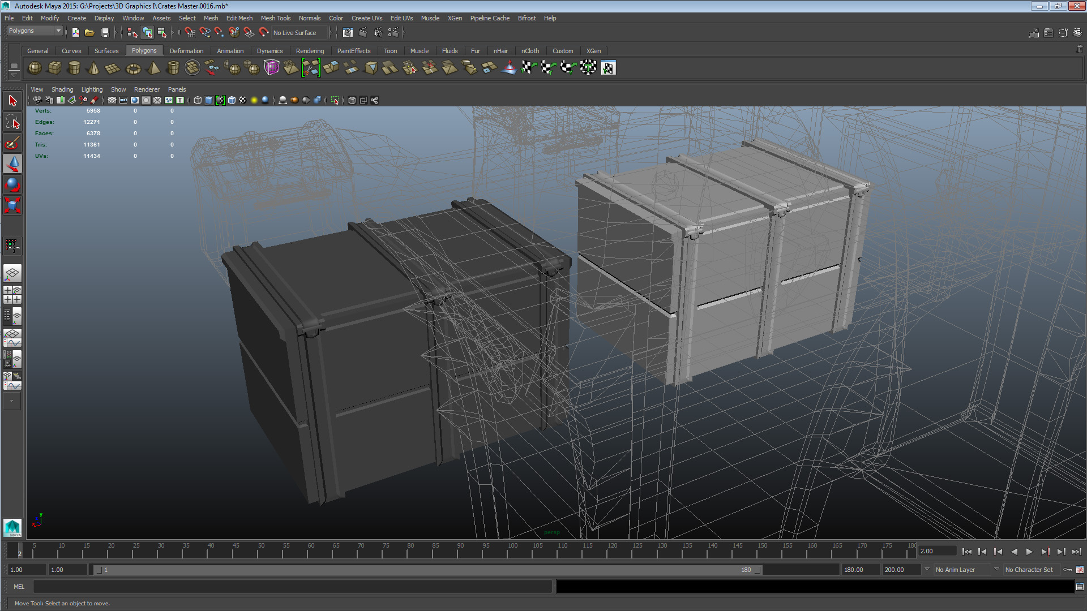Click the current frame field 2.00
1087x611 pixels.
click(936, 551)
